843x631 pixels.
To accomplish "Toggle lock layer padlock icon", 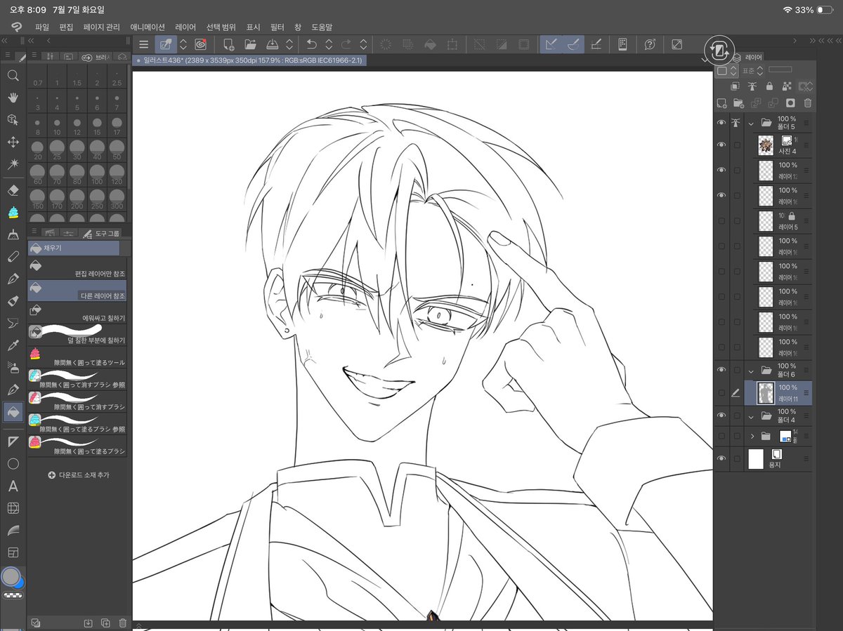I will pos(770,86).
